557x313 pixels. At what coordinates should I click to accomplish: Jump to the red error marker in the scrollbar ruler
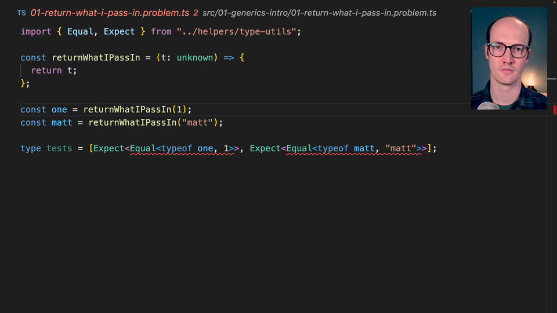555,110
